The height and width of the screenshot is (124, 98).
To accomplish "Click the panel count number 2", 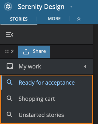I will (12, 52).
